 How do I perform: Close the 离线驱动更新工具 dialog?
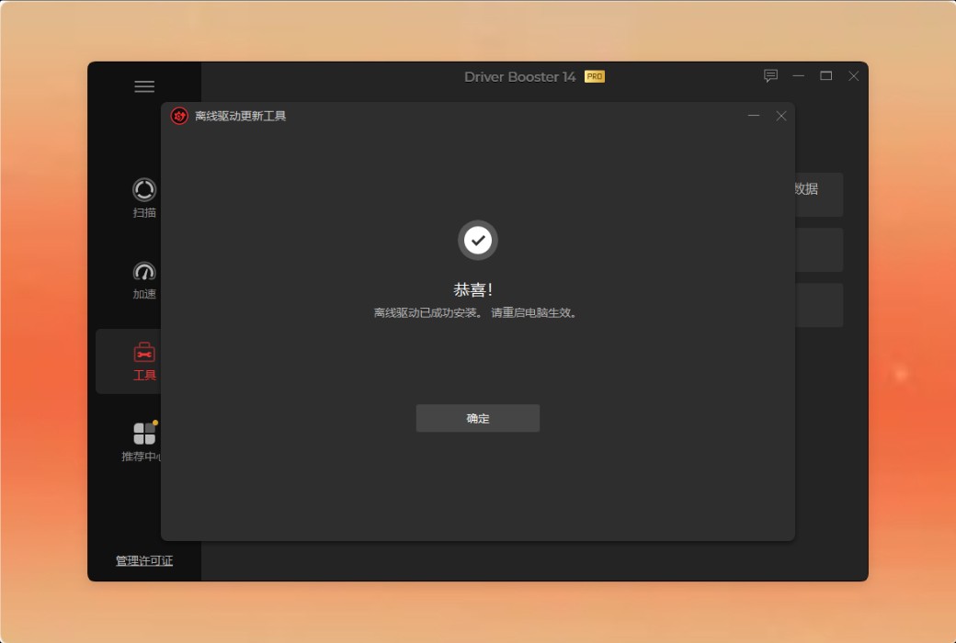[x=781, y=116]
